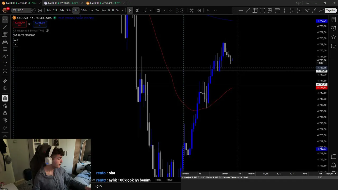This screenshot has height=190, width=338.
Task: Open a new tab with plus
Action: click(129, 3)
